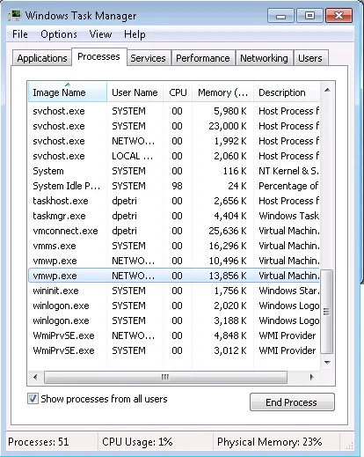This screenshot has height=457, width=364.
Task: Maximize the Task Manager window
Action: tap(309, 16)
